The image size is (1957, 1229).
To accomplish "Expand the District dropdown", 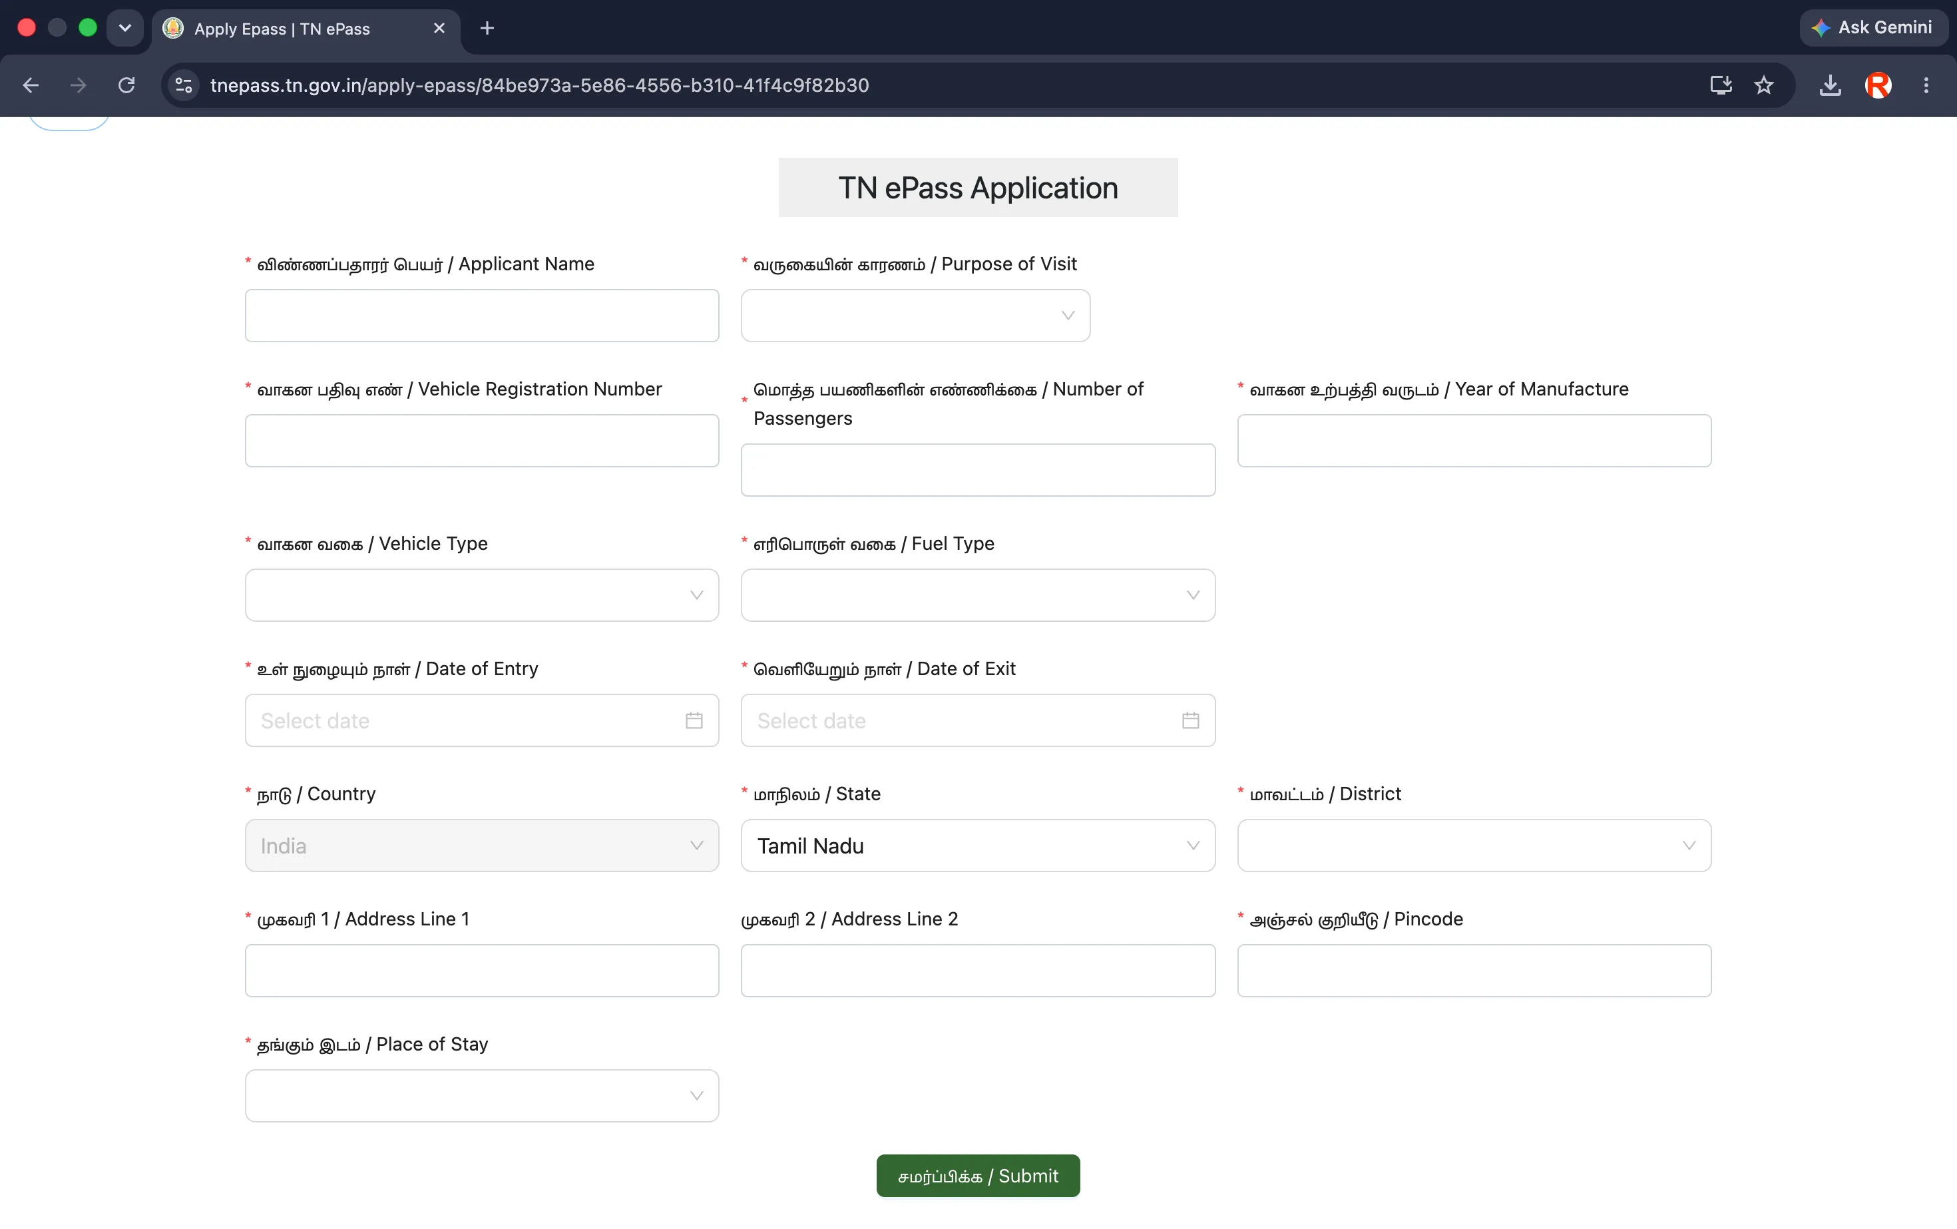I will pyautogui.click(x=1474, y=846).
